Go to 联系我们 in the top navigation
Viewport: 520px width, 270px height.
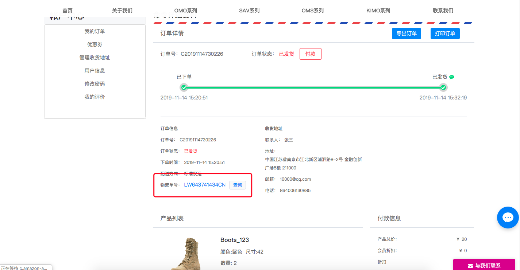[443, 10]
